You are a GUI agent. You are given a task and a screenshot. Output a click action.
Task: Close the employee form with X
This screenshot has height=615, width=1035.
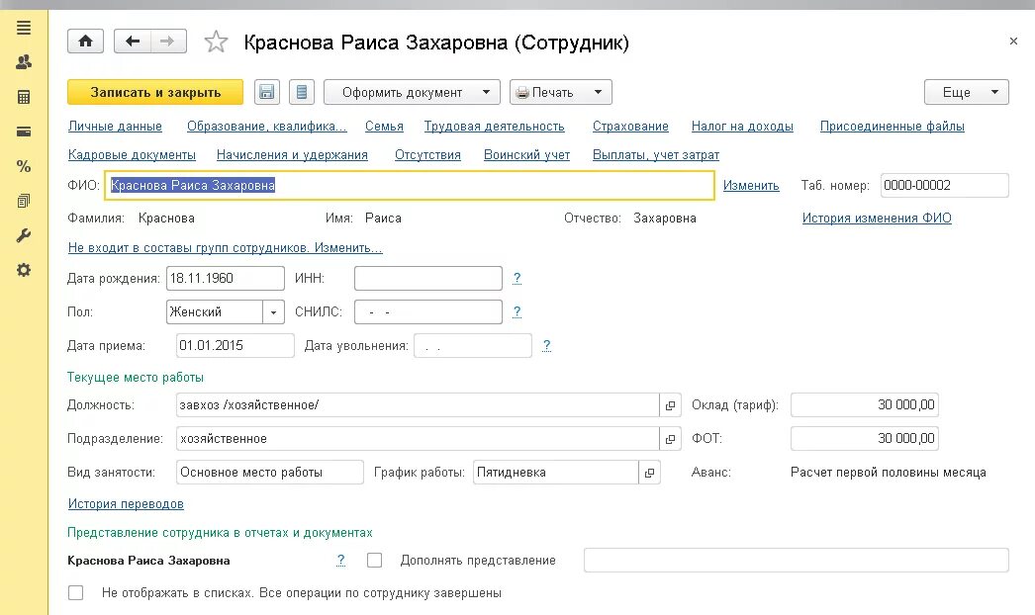[x=1013, y=41]
